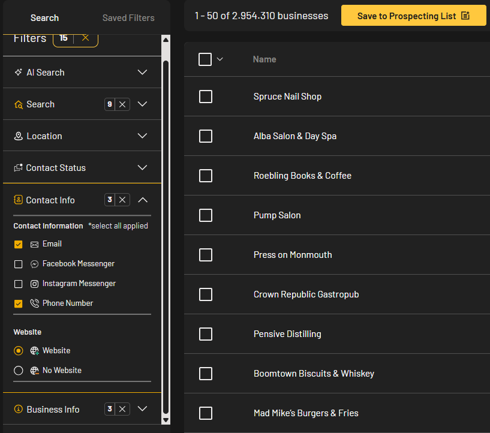Open the Pensive Distilling entry
The width and height of the screenshot is (490, 433).
[x=287, y=334]
